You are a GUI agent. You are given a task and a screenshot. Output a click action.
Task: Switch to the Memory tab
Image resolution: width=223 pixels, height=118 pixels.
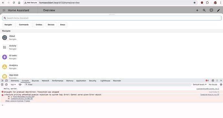(x=70, y=81)
